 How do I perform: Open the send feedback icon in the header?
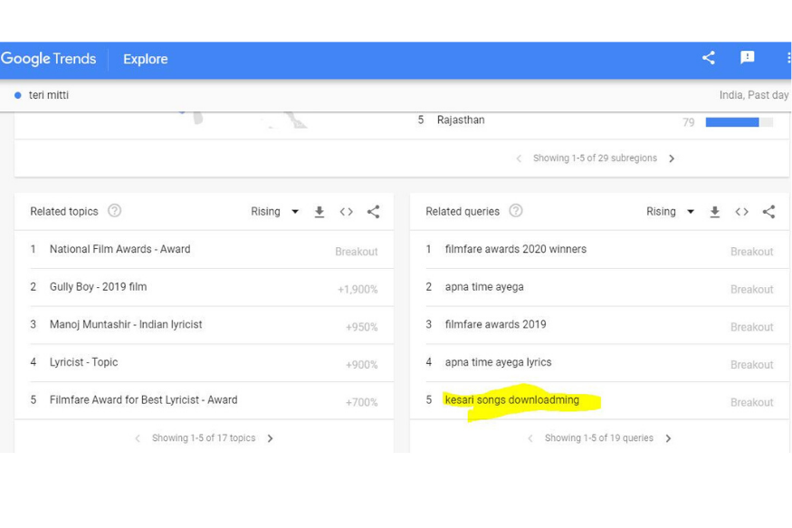pyautogui.click(x=748, y=58)
